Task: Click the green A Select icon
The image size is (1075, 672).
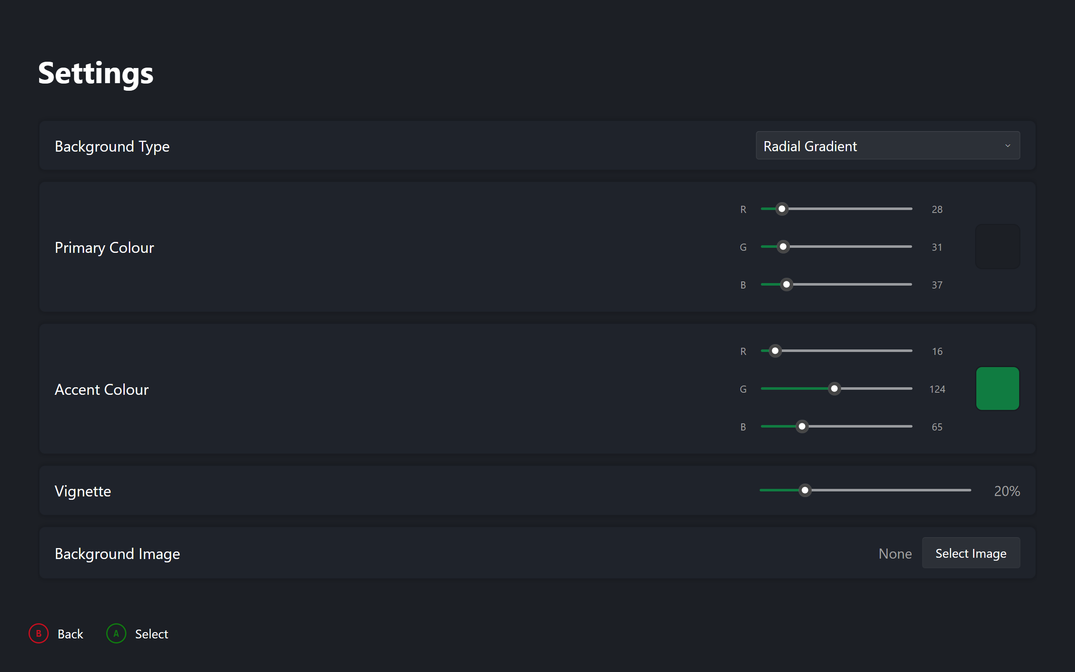Action: point(116,633)
